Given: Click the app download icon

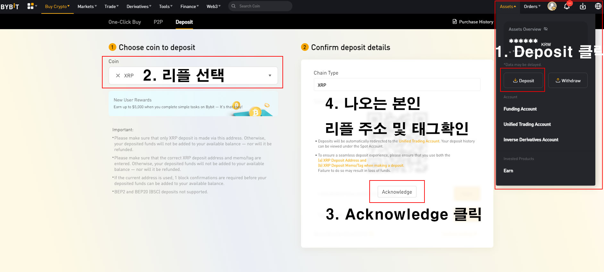Looking at the screenshot, I should 583,6.
